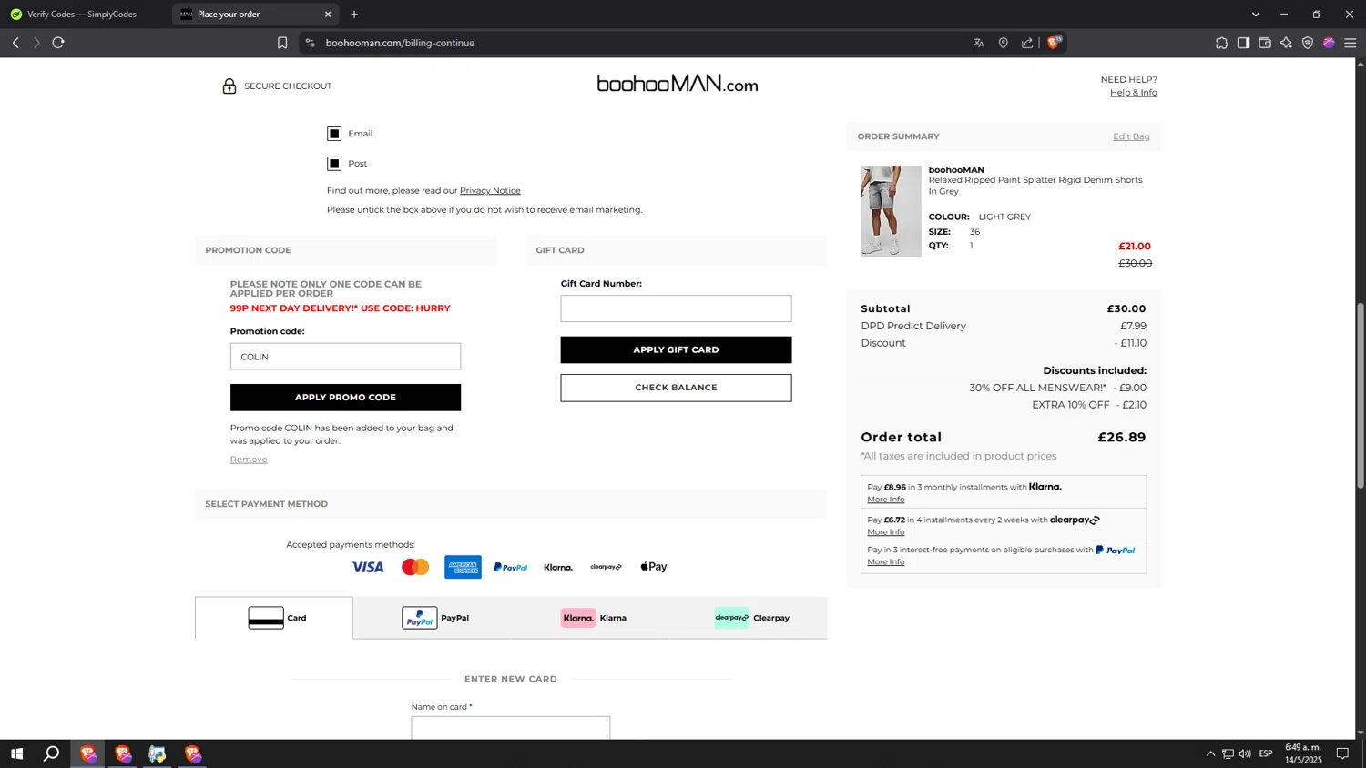This screenshot has height=768, width=1366.
Task: Expand the system tray hidden icons
Action: coord(1210,753)
